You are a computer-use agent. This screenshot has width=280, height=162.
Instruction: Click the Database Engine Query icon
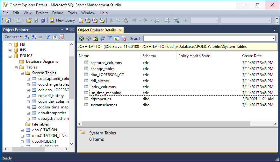(x=81, y=20)
